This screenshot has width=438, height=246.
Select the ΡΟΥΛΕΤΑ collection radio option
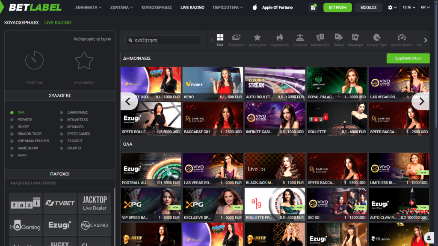pyautogui.click(x=25, y=120)
